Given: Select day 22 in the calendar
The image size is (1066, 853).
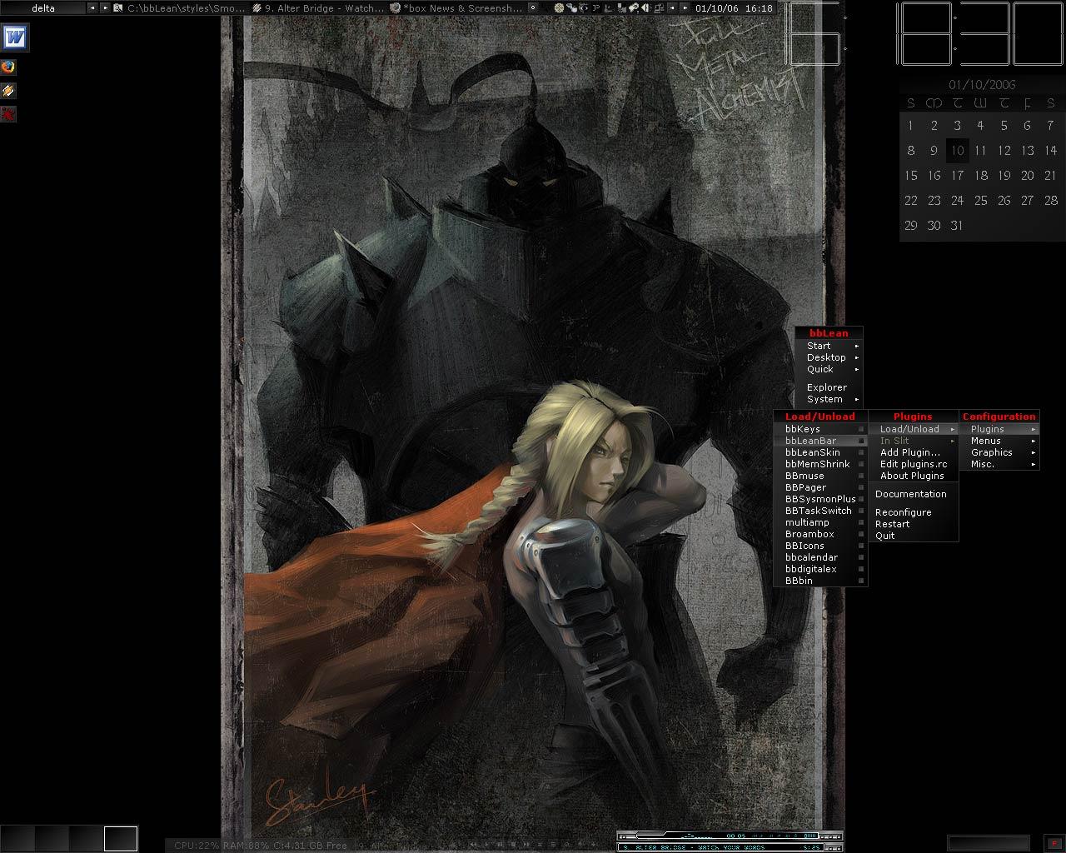Looking at the screenshot, I should click(x=911, y=201).
